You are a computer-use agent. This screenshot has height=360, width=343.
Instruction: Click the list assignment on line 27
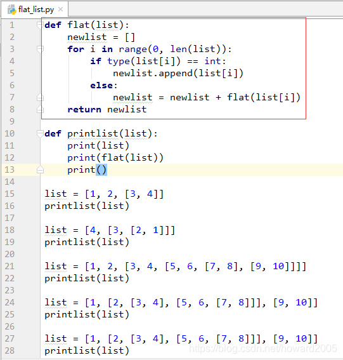[x=181, y=338]
